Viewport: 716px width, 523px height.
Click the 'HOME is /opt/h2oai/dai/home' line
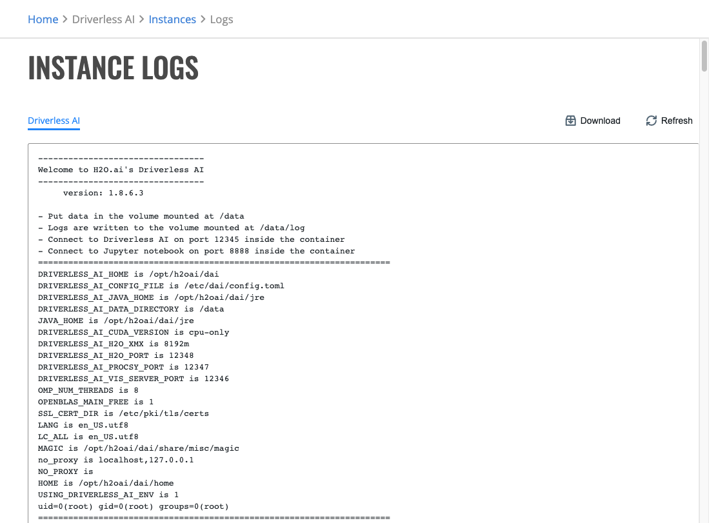(106, 483)
